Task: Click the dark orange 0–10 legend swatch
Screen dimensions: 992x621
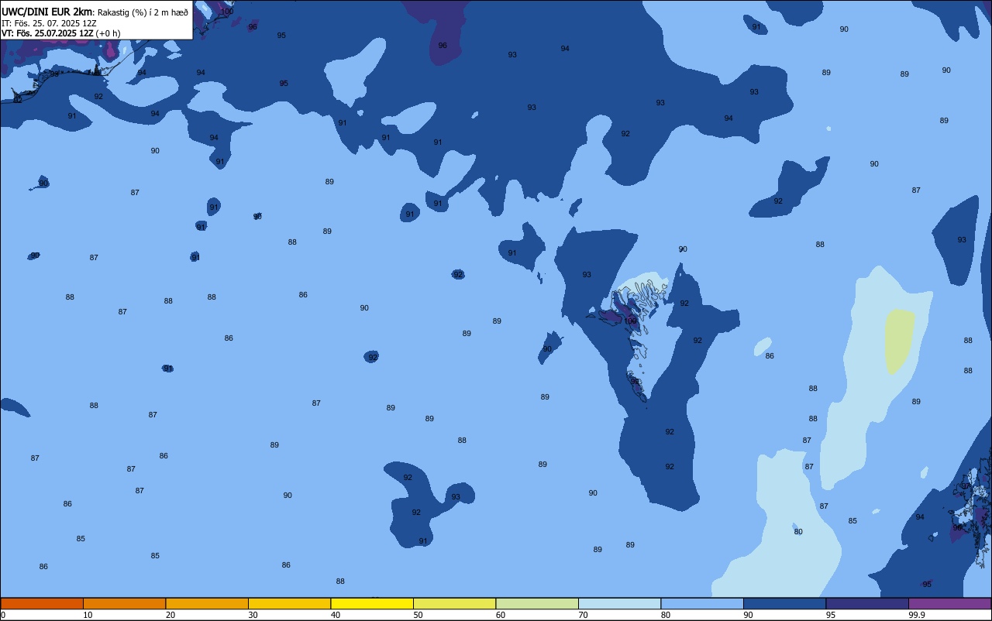Action: click(42, 603)
